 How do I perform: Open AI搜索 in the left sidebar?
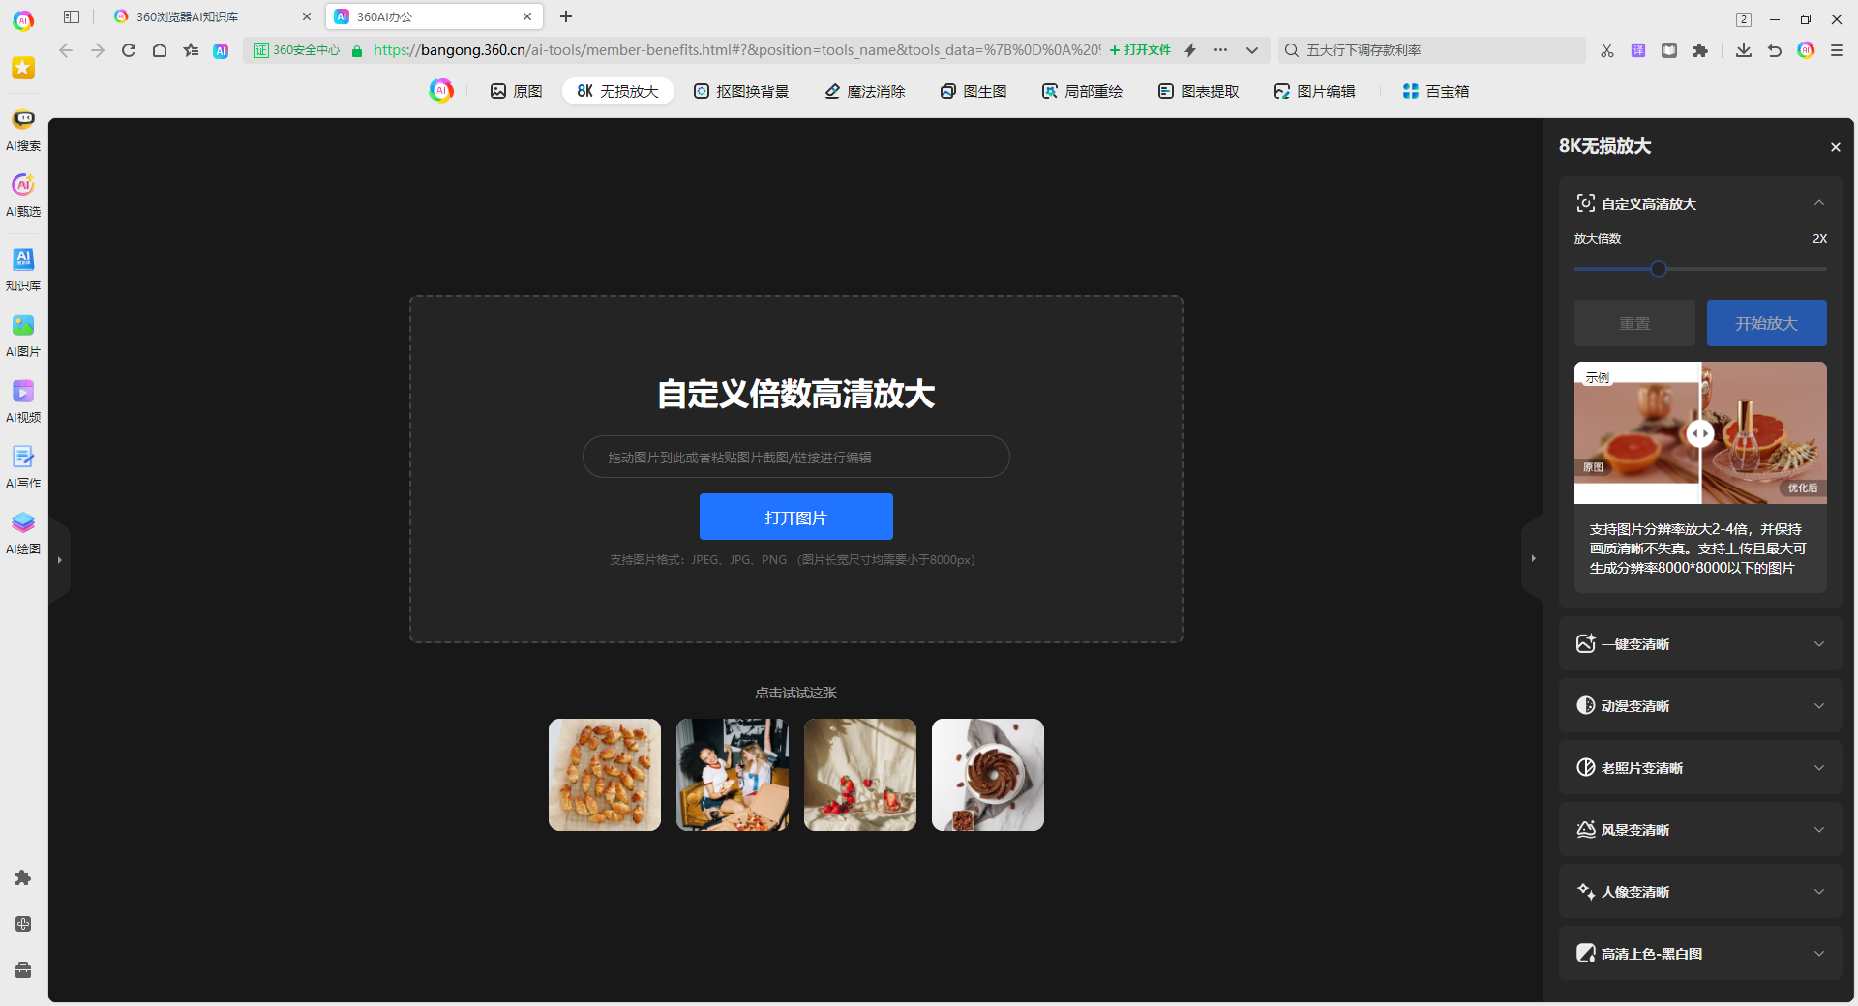coord(22,129)
